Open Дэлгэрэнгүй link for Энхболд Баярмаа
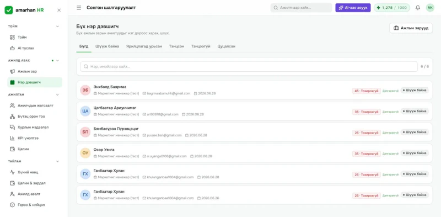441x217 pixels. [390, 91]
